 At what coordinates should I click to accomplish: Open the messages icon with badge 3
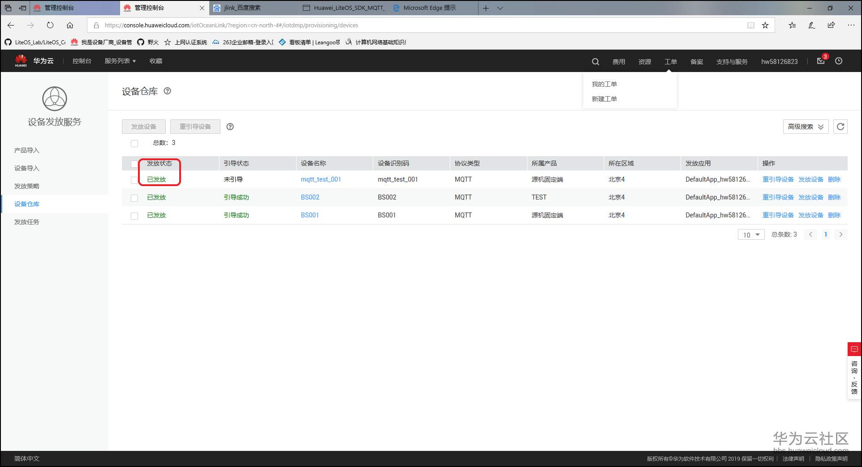tap(821, 61)
